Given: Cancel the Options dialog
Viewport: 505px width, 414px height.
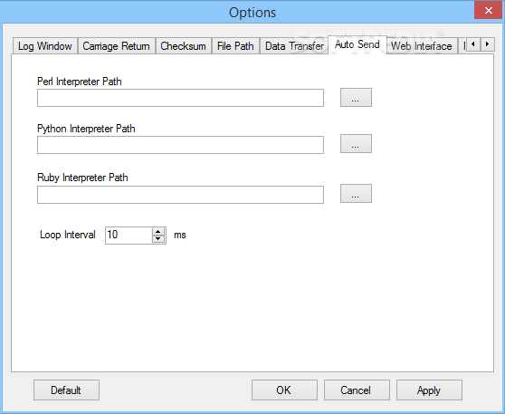Looking at the screenshot, I should tap(357, 390).
